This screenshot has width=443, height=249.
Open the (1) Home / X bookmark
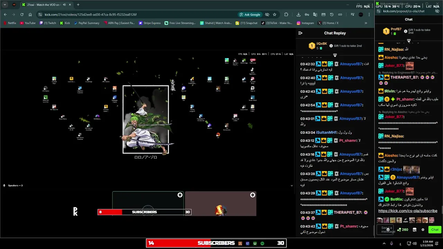pyautogui.click(x=328, y=23)
